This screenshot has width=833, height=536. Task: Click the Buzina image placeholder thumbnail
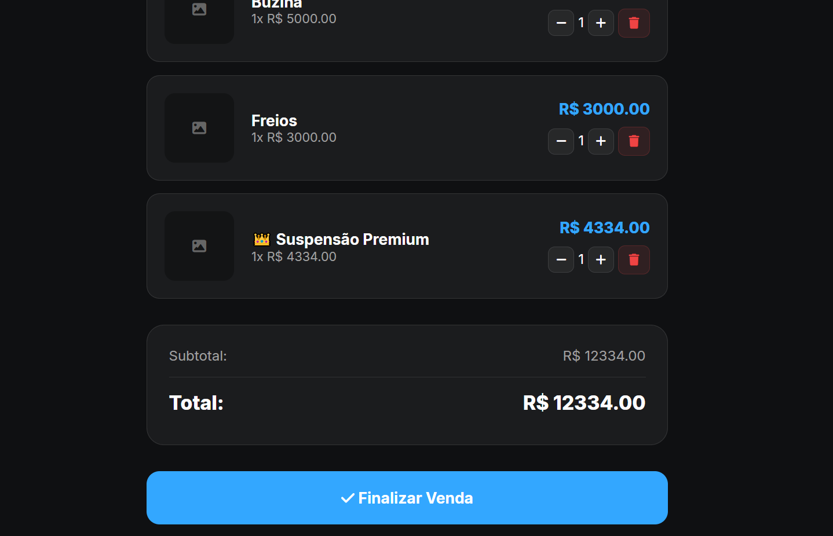pyautogui.click(x=199, y=12)
